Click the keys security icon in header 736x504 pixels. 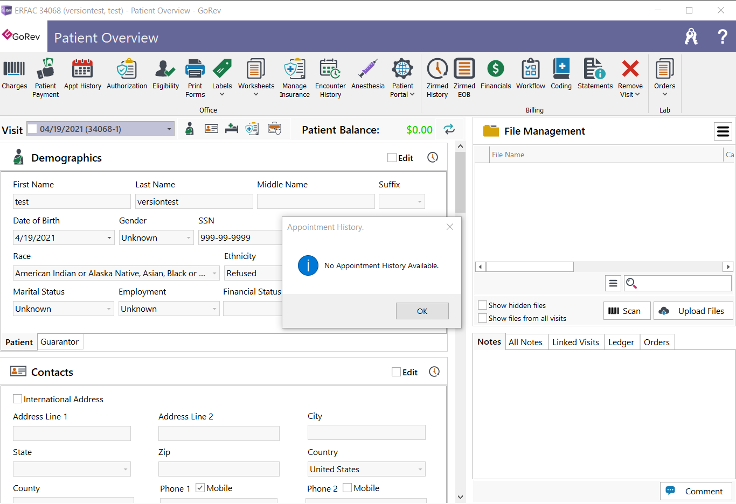click(691, 37)
